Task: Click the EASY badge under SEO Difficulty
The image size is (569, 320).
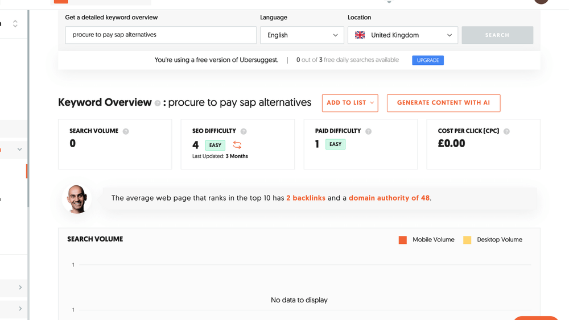Action: 215,146
